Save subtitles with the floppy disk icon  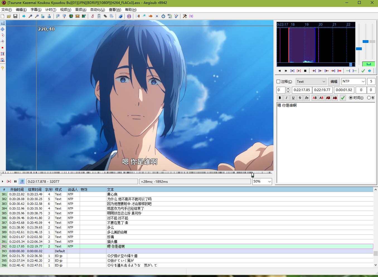(15, 16)
